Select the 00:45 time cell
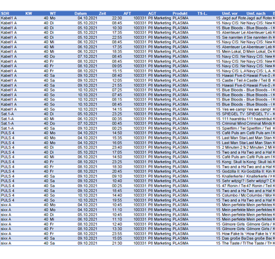This screenshot has width=275, height=259. [x=117, y=123]
